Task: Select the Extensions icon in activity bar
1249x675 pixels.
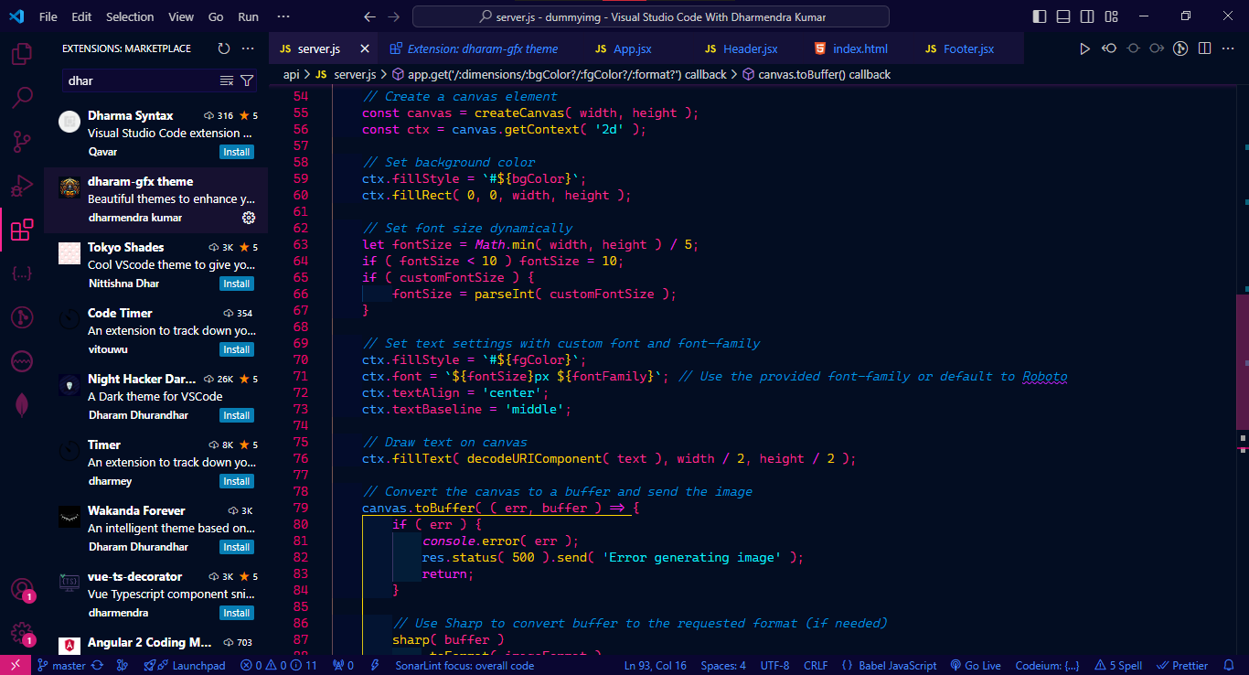Action: [22, 230]
